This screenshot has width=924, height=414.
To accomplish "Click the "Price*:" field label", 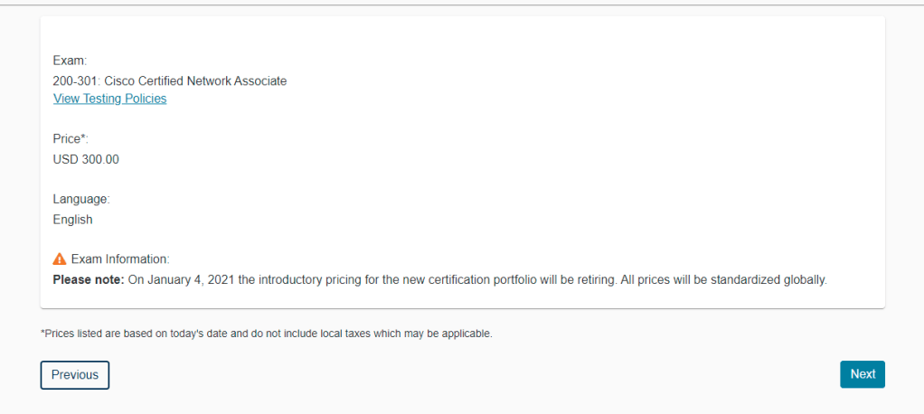I will [x=71, y=139].
